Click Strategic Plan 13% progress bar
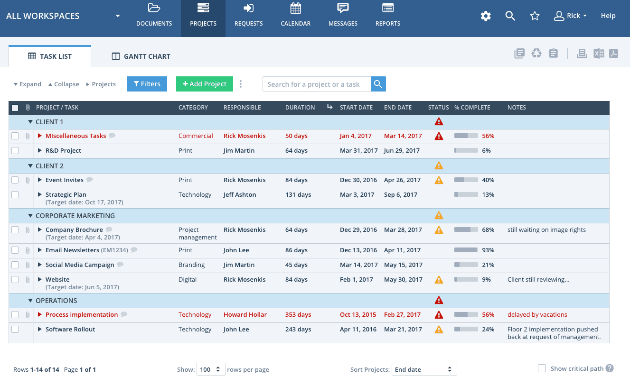The image size is (630, 376). pyautogui.click(x=466, y=195)
